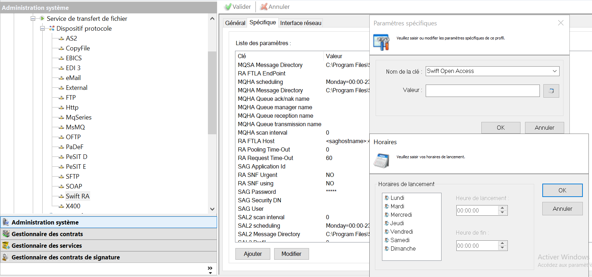The height and width of the screenshot is (277, 592).
Task: Click the Ajouter button
Action: pos(253,254)
